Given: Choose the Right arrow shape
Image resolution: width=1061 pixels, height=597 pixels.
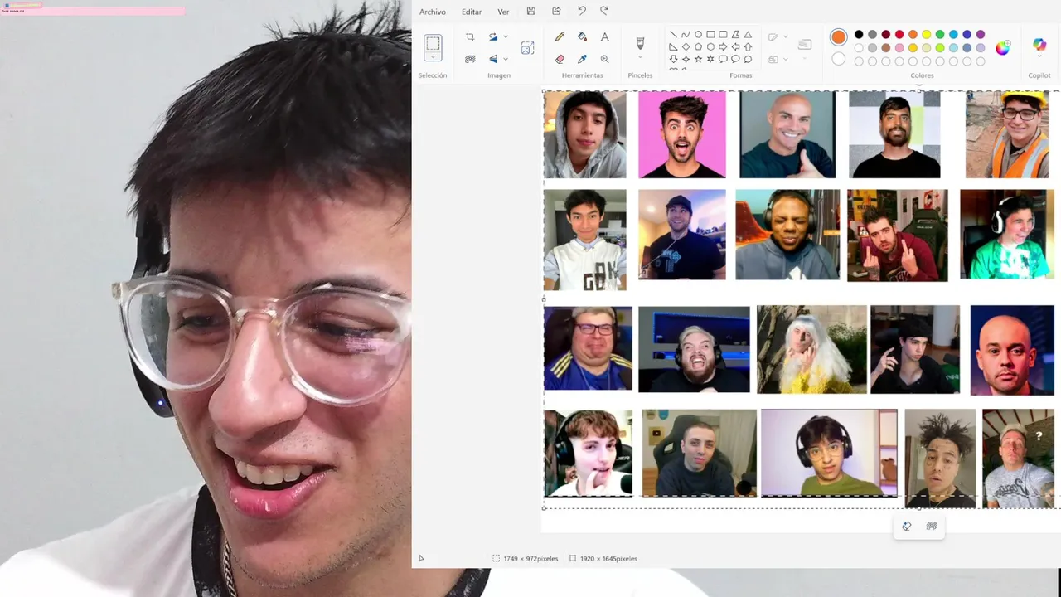Looking at the screenshot, I should (x=723, y=47).
